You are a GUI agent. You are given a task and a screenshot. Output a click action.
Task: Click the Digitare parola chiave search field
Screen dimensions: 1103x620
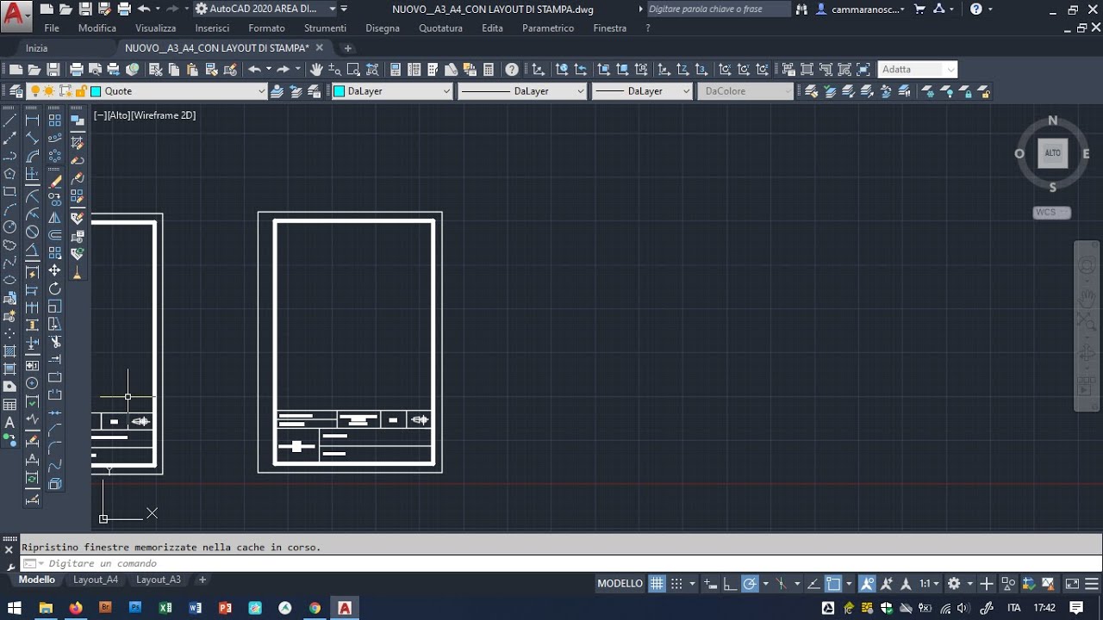coord(717,9)
